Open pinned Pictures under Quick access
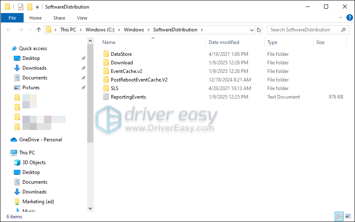Image resolution: width=355 pixels, height=222 pixels. (x=31, y=88)
